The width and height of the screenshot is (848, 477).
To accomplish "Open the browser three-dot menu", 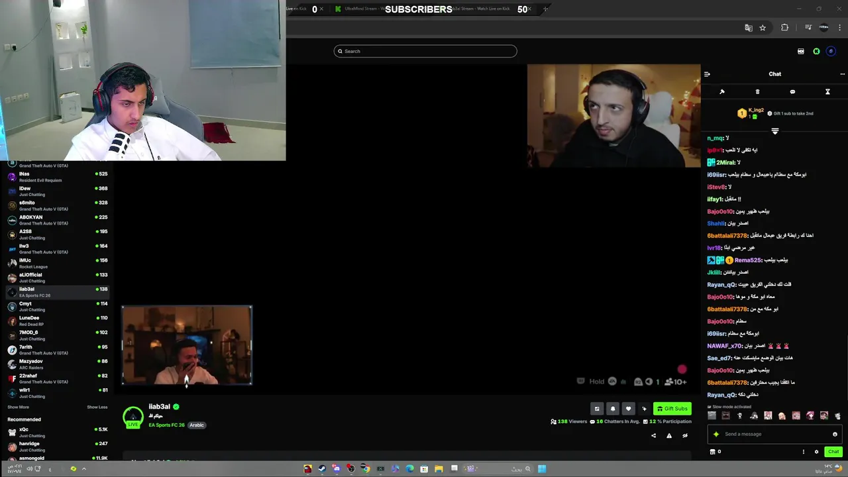I will pos(840,28).
